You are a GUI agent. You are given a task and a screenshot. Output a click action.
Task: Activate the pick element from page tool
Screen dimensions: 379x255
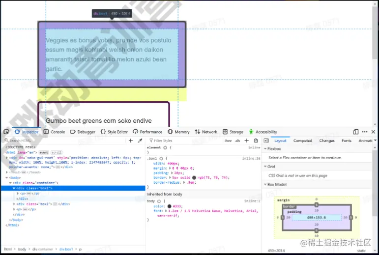[6, 132]
